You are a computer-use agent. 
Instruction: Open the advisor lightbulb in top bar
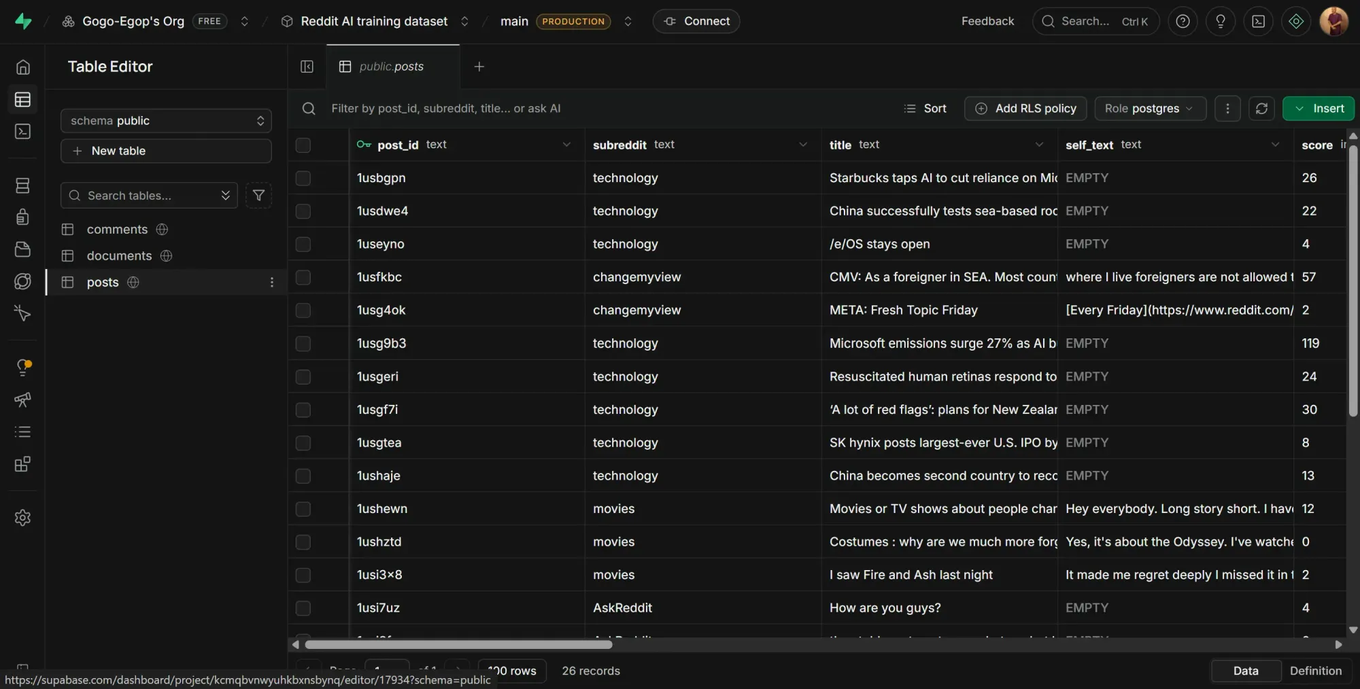click(x=1221, y=21)
